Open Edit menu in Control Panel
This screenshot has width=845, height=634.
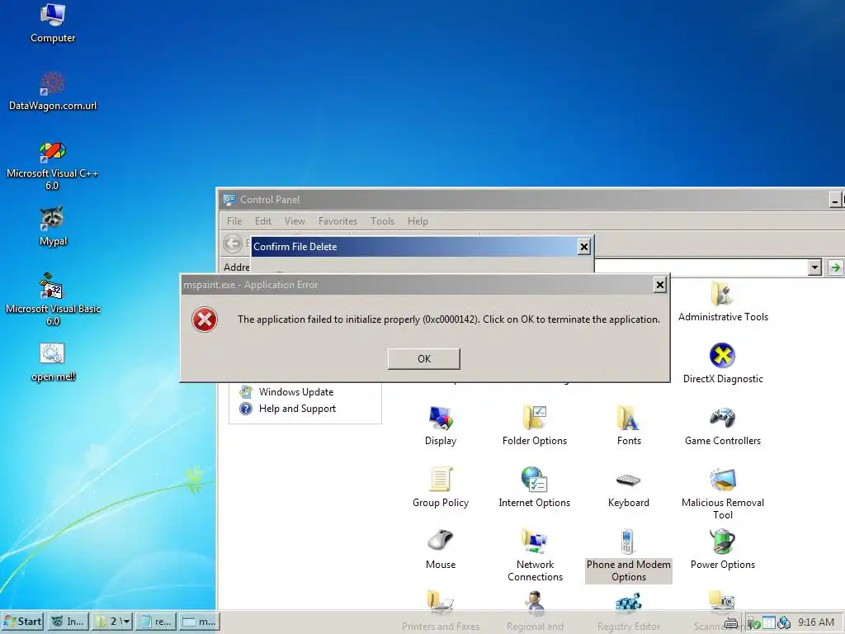[263, 221]
